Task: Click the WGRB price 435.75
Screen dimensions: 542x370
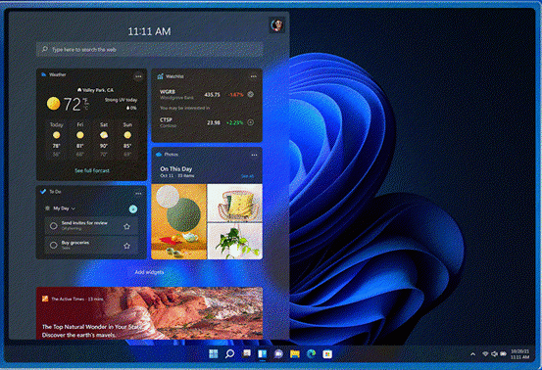Action: (213, 95)
